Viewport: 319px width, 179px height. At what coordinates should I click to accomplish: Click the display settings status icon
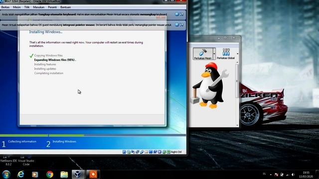pyautogui.click(x=151, y=152)
